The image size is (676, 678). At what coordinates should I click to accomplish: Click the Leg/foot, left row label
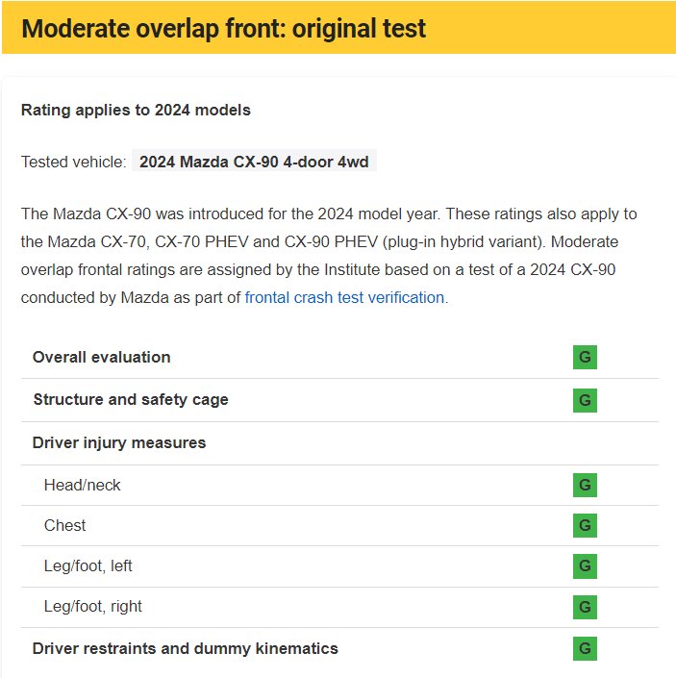pos(88,565)
